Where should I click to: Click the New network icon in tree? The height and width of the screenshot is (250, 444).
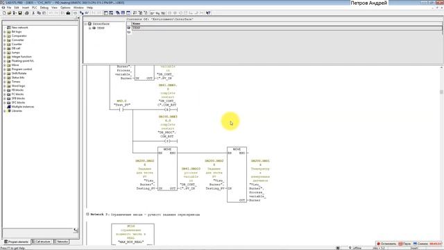pyautogui.click(x=9, y=28)
